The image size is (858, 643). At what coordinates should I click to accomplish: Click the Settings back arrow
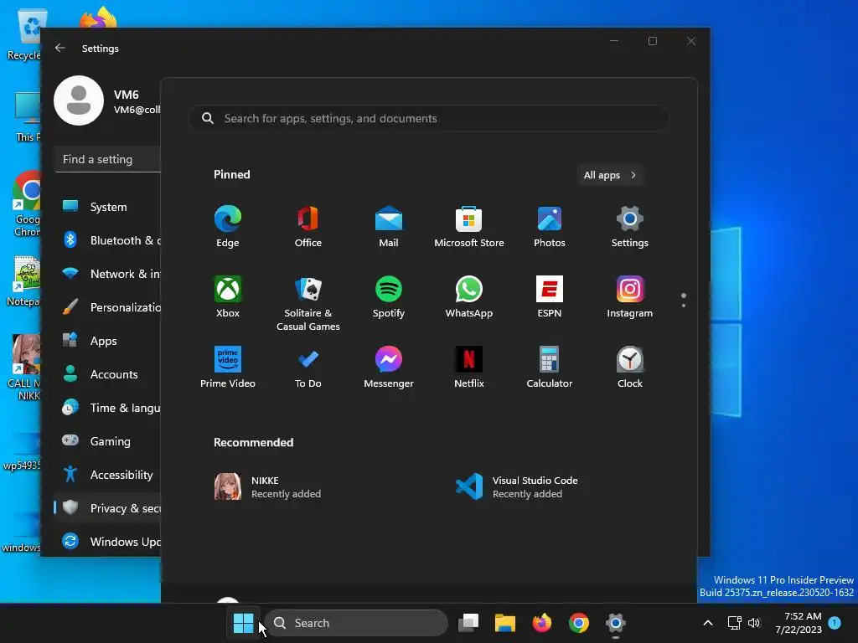(60, 48)
